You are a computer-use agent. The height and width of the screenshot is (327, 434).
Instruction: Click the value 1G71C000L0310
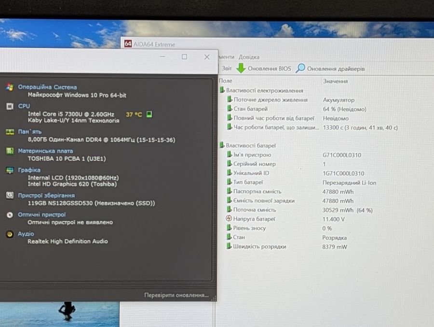tap(343, 173)
